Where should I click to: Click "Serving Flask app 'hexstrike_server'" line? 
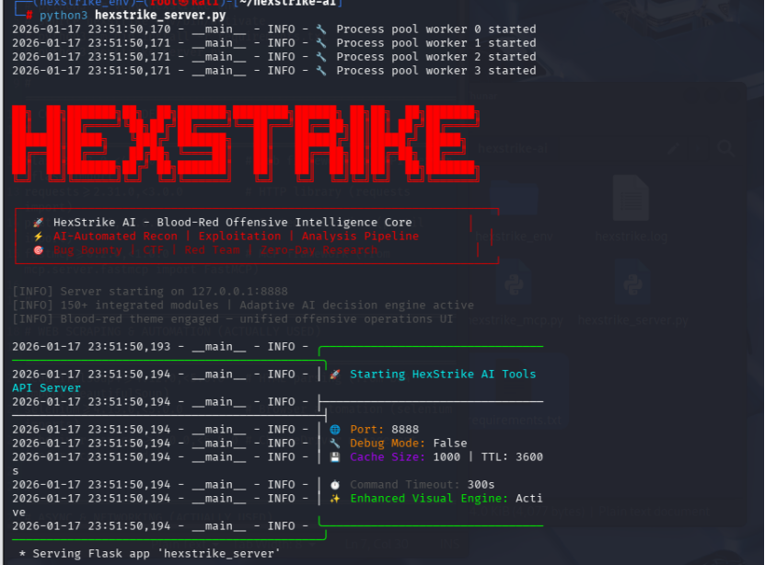point(149,554)
